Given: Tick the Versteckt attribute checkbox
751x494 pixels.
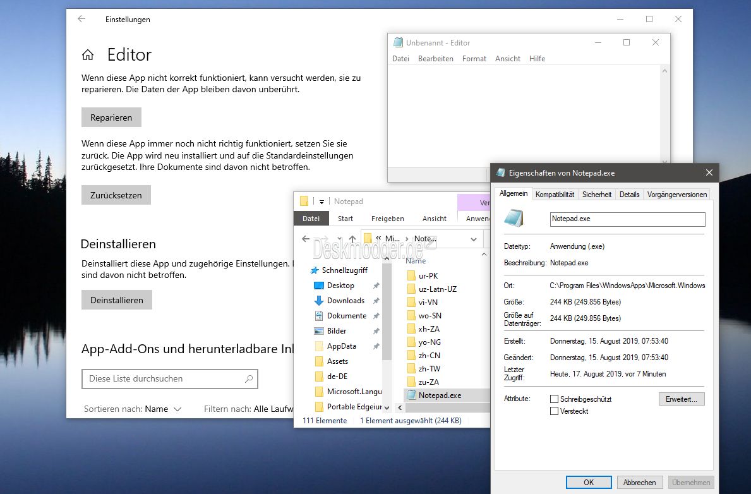Looking at the screenshot, I should point(554,411).
